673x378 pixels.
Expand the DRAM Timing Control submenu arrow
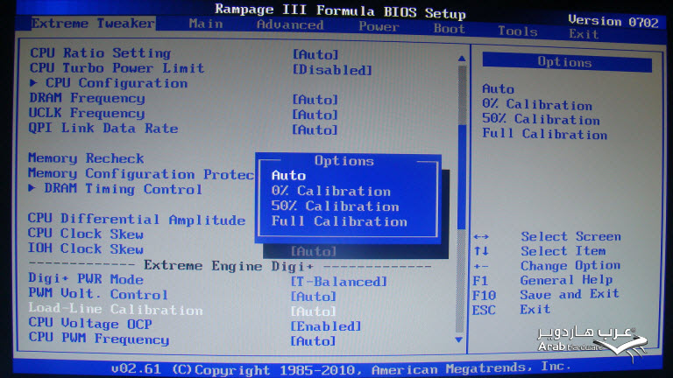point(32,188)
